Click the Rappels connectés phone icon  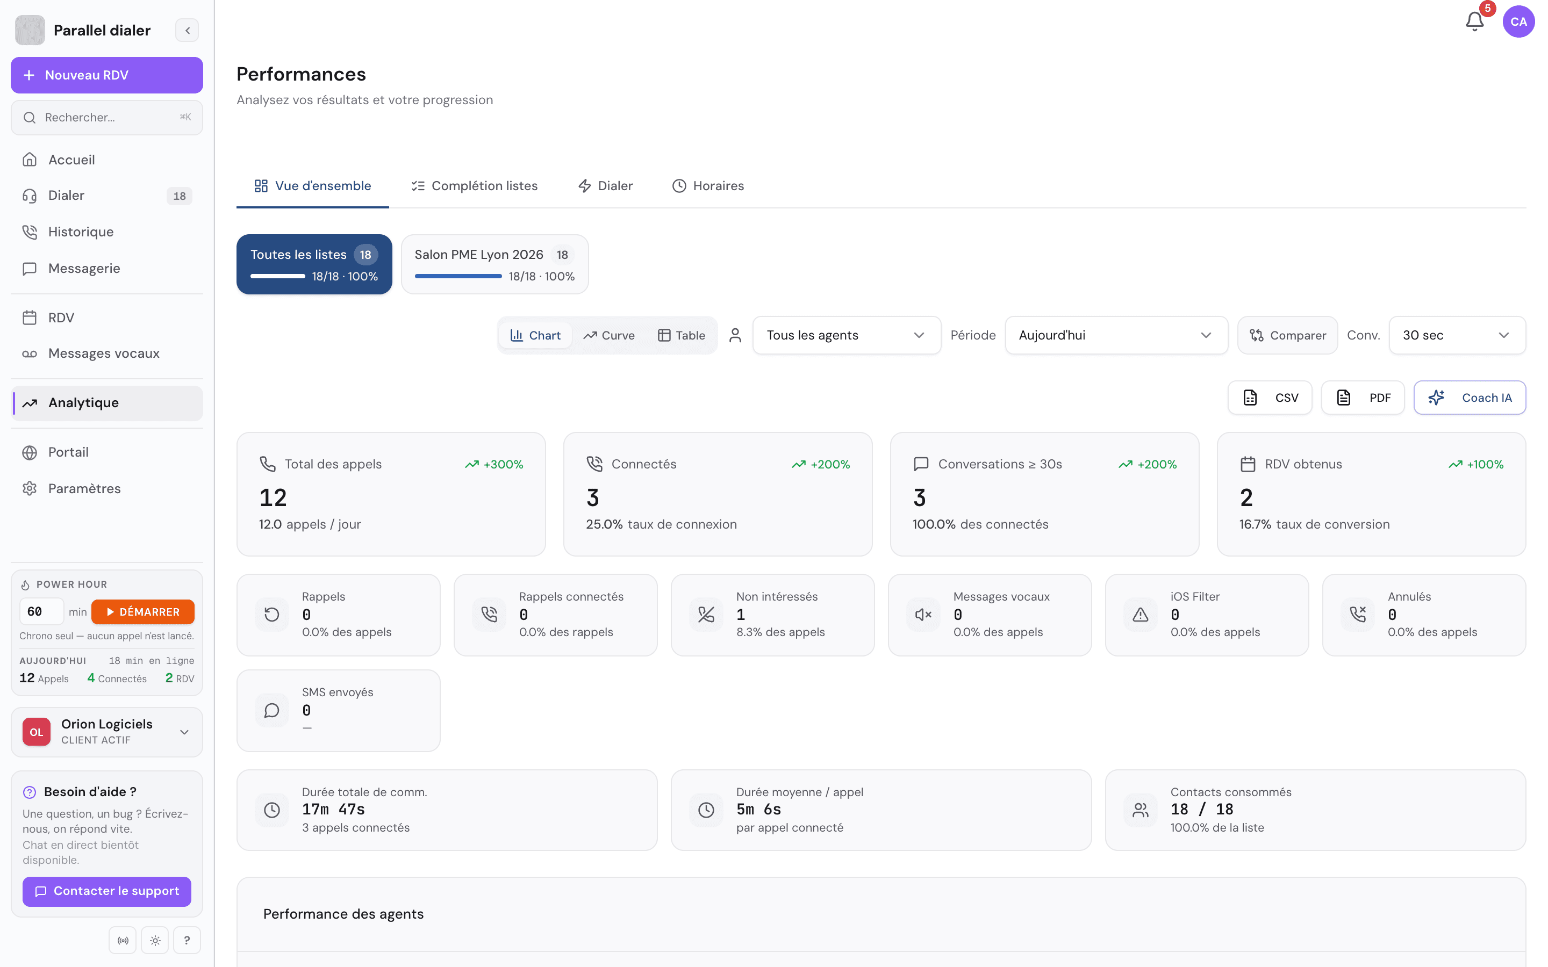pos(489,615)
